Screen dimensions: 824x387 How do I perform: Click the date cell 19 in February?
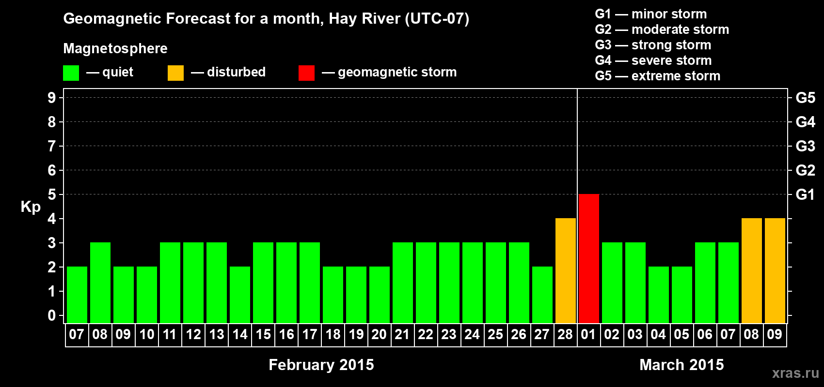(x=356, y=335)
